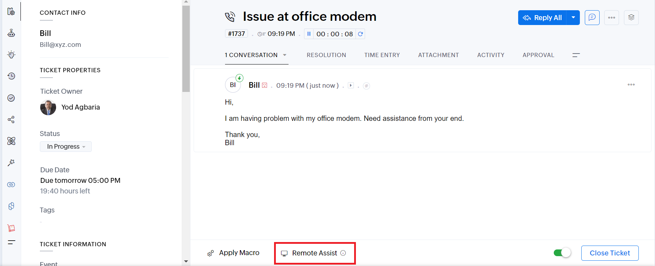Click the Reply All button
Screen dimensions: 655x266
click(x=542, y=18)
